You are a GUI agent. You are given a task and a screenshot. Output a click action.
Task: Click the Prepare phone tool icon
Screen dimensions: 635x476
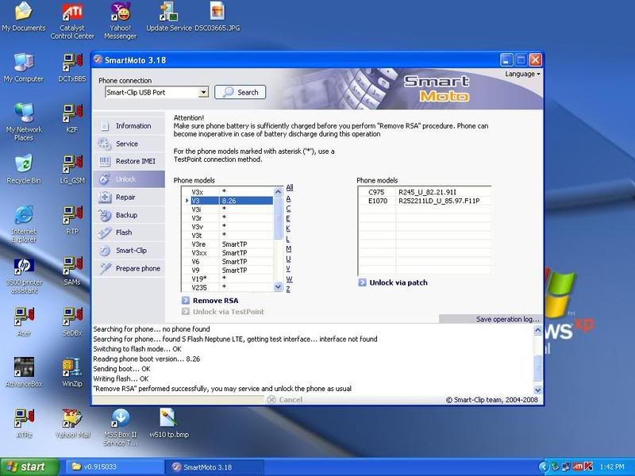pos(105,268)
